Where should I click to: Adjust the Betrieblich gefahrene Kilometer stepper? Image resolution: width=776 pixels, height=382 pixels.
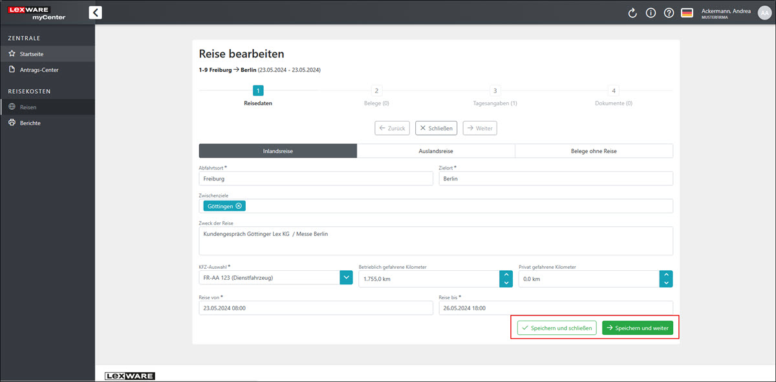click(x=506, y=279)
